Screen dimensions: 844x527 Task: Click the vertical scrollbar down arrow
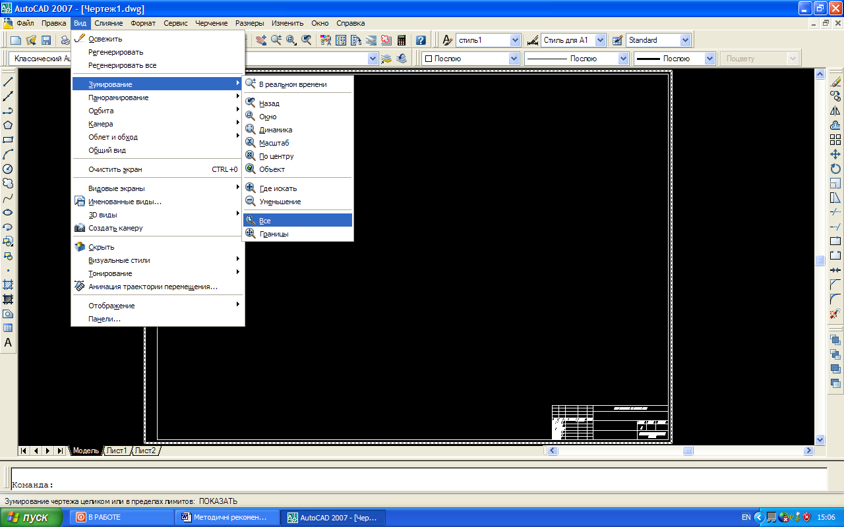pos(820,439)
